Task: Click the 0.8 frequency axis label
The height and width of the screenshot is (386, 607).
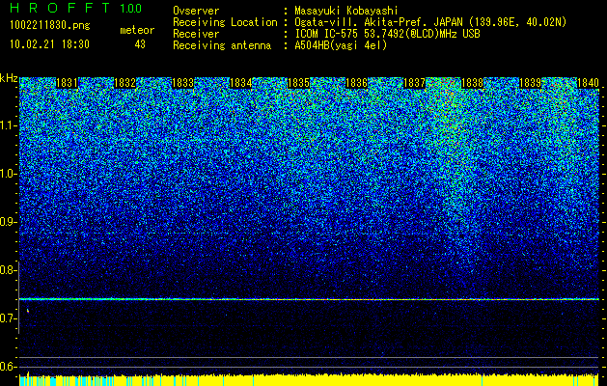Action: tap(8, 270)
